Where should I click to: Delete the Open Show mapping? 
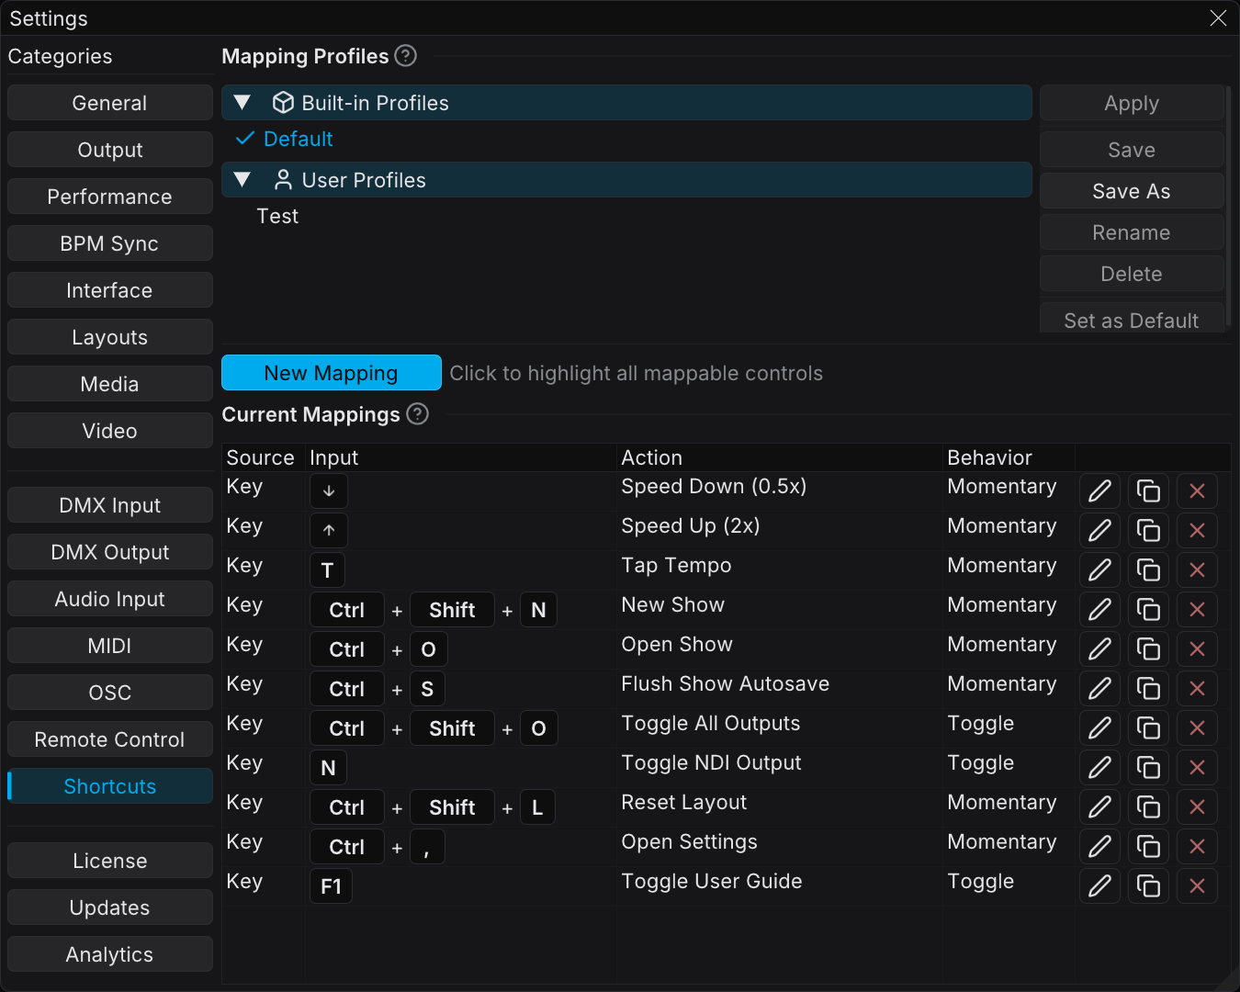pos(1197,649)
